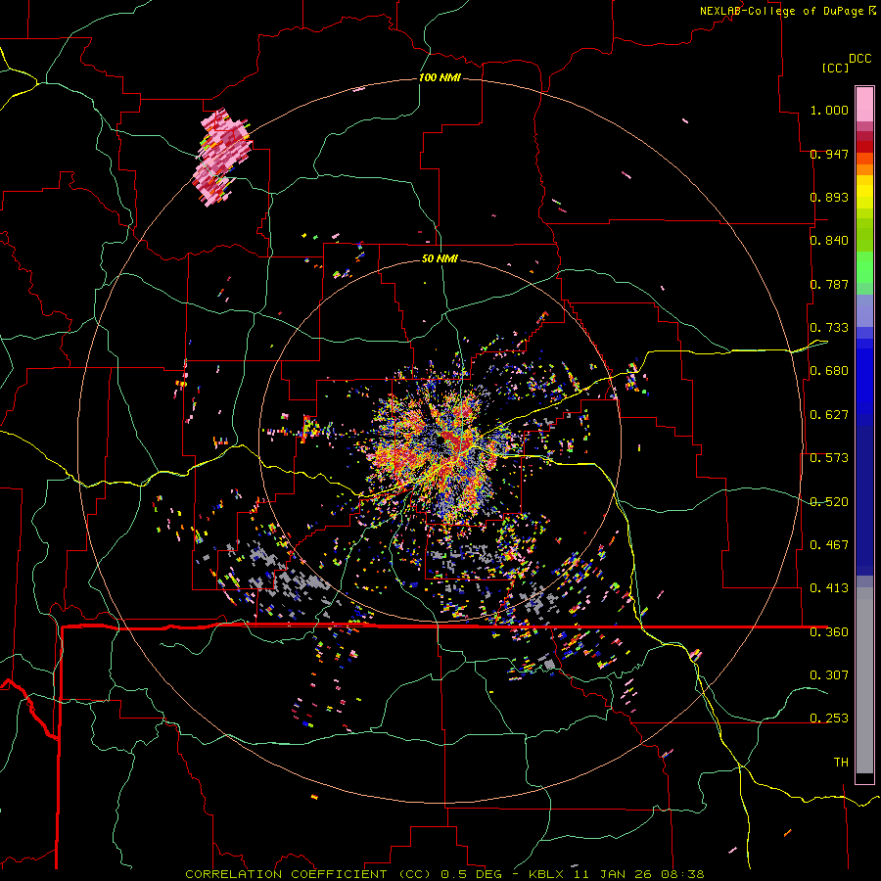This screenshot has height=881, width=881.
Task: Click the 0.840 scale value
Action: [x=829, y=241]
